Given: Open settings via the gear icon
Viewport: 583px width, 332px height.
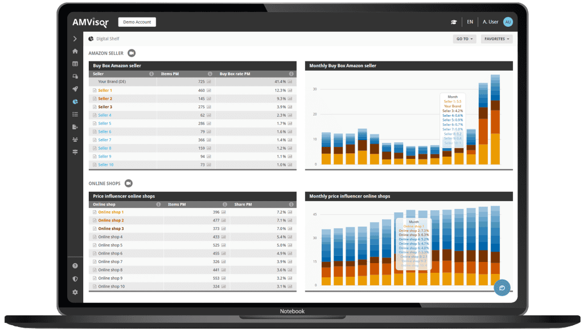Looking at the screenshot, I should (75, 292).
